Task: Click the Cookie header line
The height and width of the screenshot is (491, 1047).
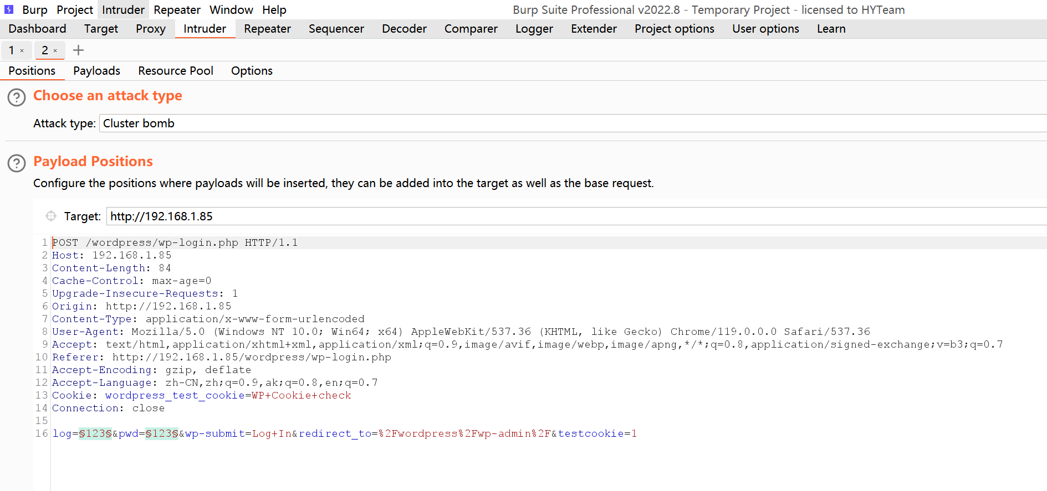Action: click(x=202, y=395)
